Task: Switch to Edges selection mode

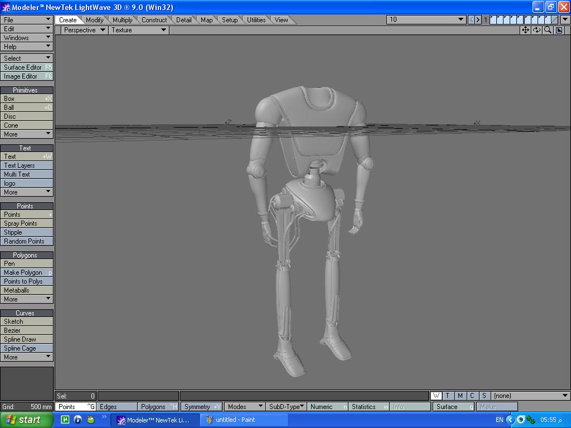Action: pos(117,406)
